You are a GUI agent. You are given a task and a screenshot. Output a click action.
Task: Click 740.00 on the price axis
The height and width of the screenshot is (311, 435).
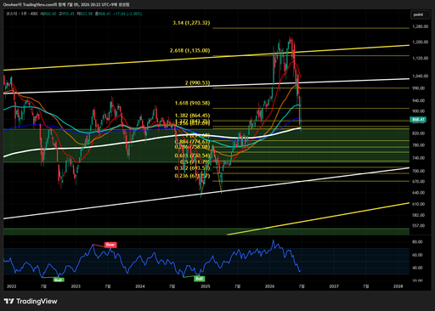[x=418, y=158]
